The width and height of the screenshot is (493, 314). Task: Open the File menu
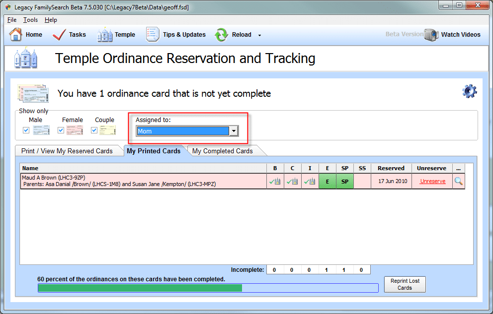pos(12,20)
